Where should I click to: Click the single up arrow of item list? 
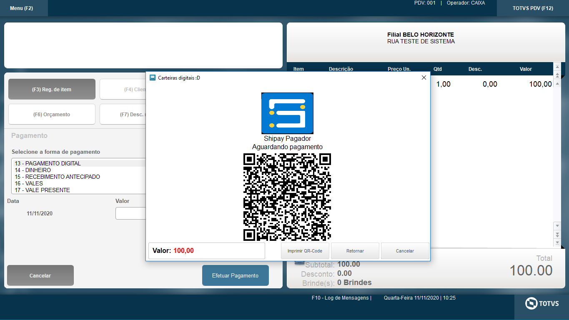pos(557,83)
